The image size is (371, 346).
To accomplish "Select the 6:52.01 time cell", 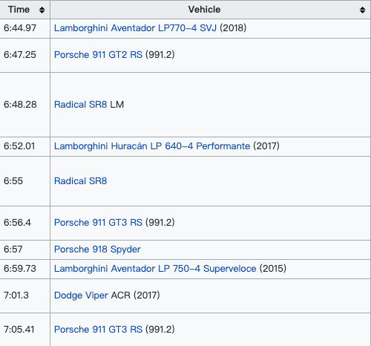I will click(x=24, y=146).
